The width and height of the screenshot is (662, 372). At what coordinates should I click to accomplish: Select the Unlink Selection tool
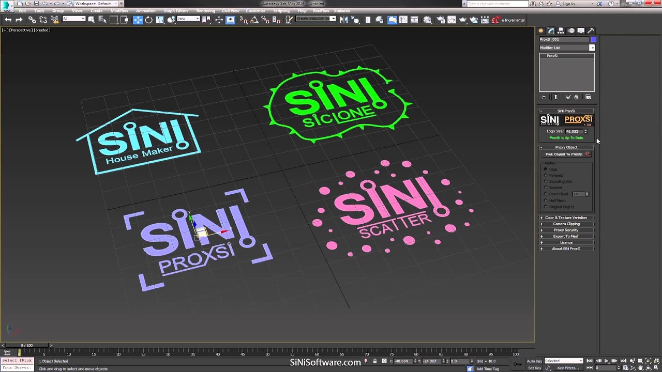[43, 20]
